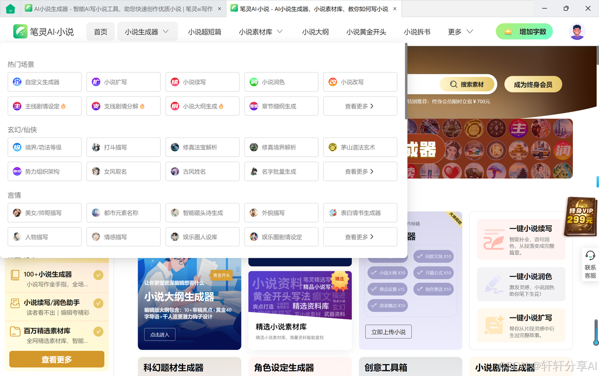Click the 点击进入 button
The height and width of the screenshot is (376, 599).
[x=160, y=334]
